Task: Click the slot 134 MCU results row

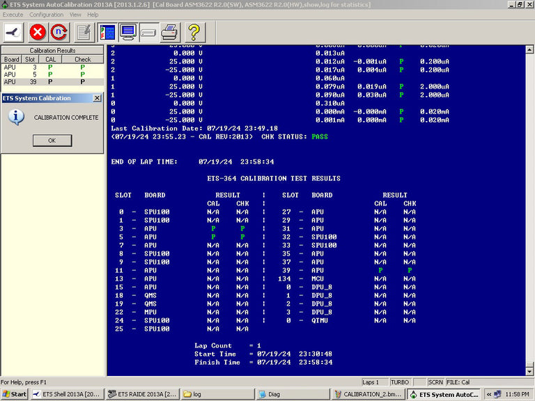Action: click(x=347, y=279)
